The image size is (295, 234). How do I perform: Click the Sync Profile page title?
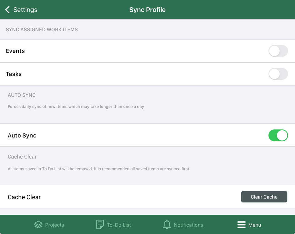[x=147, y=10]
